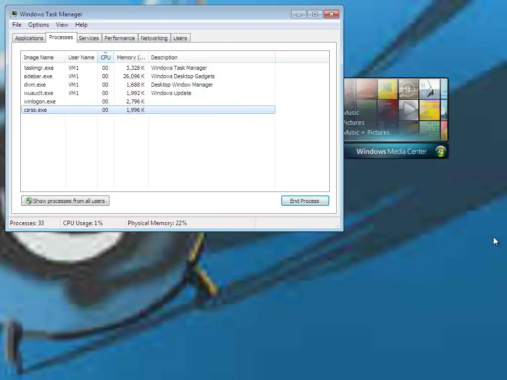Click Music in Media Center gadget
The width and height of the screenshot is (507, 380).
pyautogui.click(x=352, y=112)
